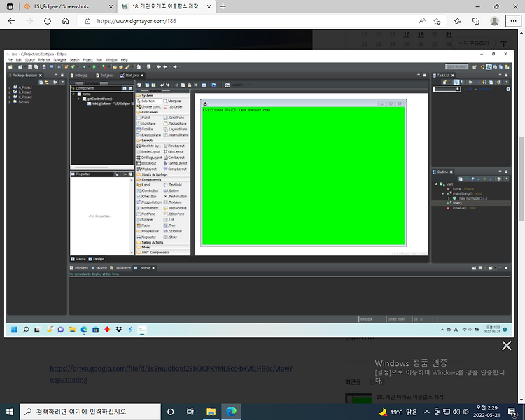Screen dimensions: 525x420
Task: Open a new browser tab
Action: [223, 6]
